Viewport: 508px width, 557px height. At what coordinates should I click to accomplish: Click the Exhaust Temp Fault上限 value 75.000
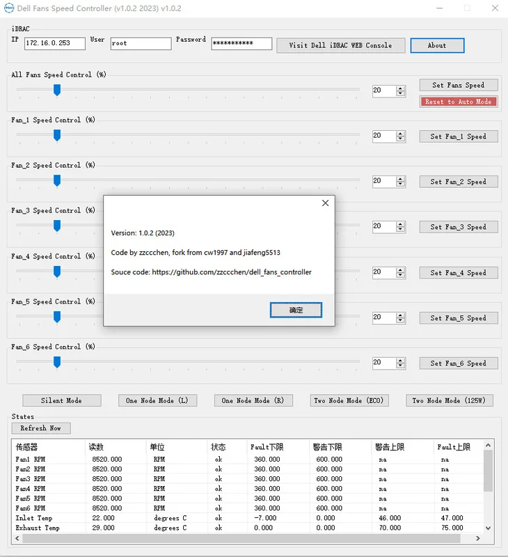[x=452, y=528]
